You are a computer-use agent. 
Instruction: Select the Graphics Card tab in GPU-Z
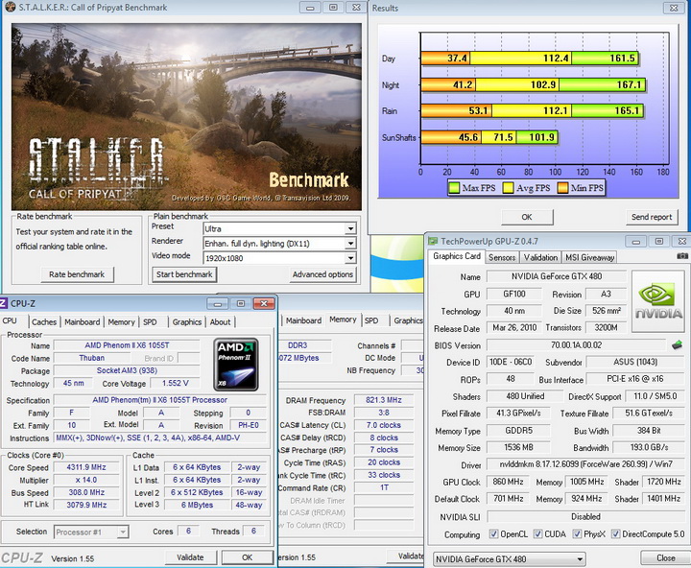point(457,256)
